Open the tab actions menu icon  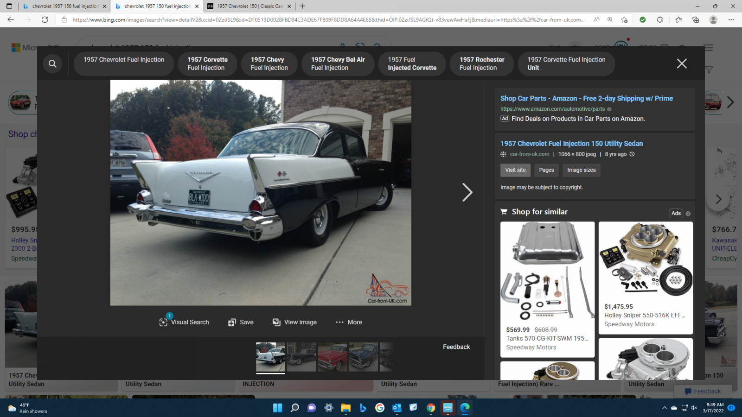point(9,6)
